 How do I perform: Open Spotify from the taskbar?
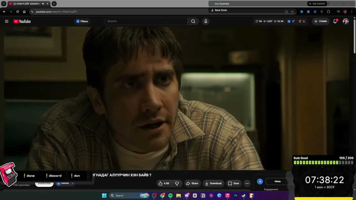coord(170,196)
